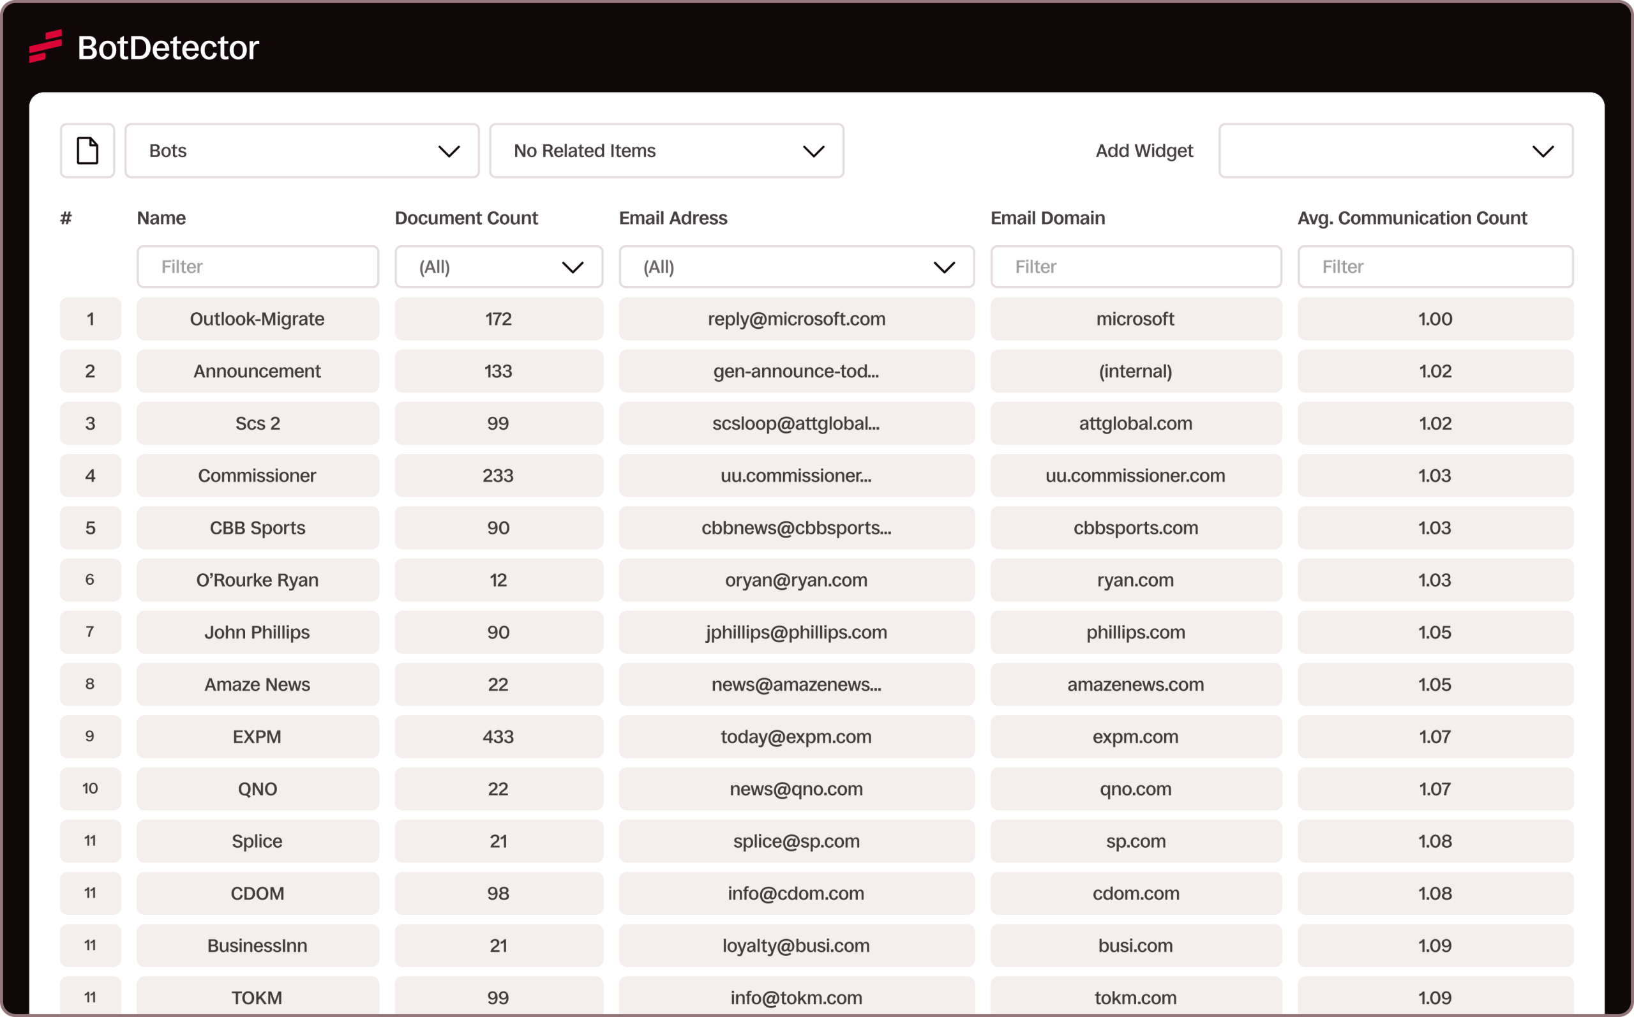Screen dimensions: 1634x1017
Task: Click the Avg. Communication Count filter field
Action: tap(1435, 267)
